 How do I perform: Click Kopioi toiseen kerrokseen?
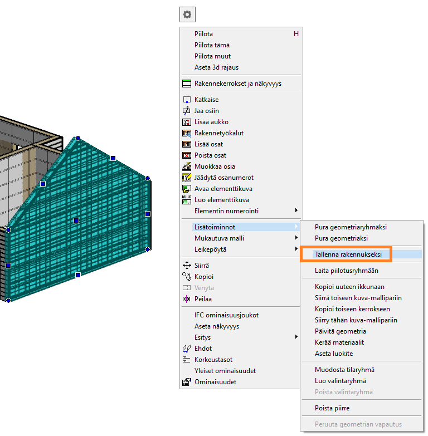352,309
